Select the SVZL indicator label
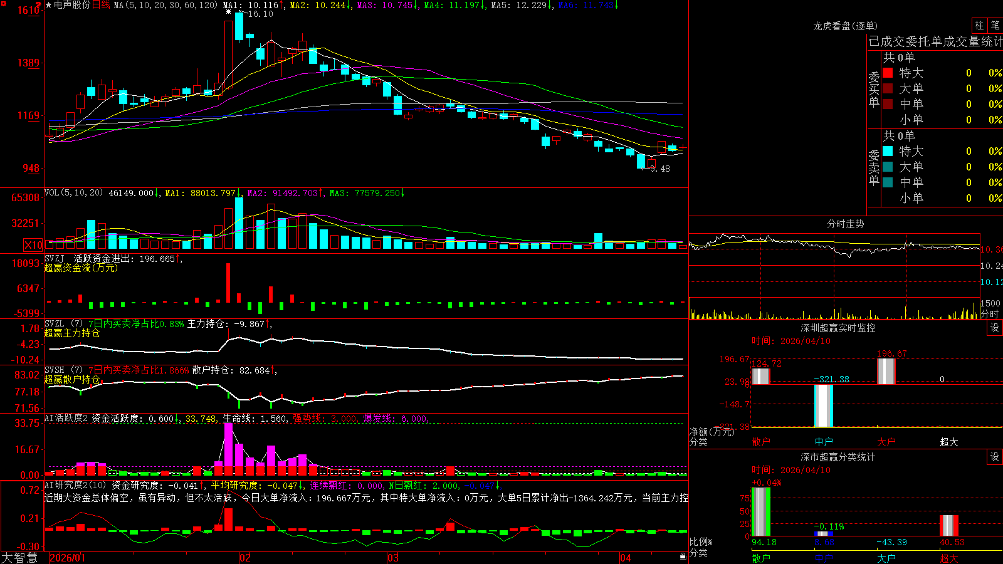Image resolution: width=1003 pixels, height=564 pixels. coord(55,323)
